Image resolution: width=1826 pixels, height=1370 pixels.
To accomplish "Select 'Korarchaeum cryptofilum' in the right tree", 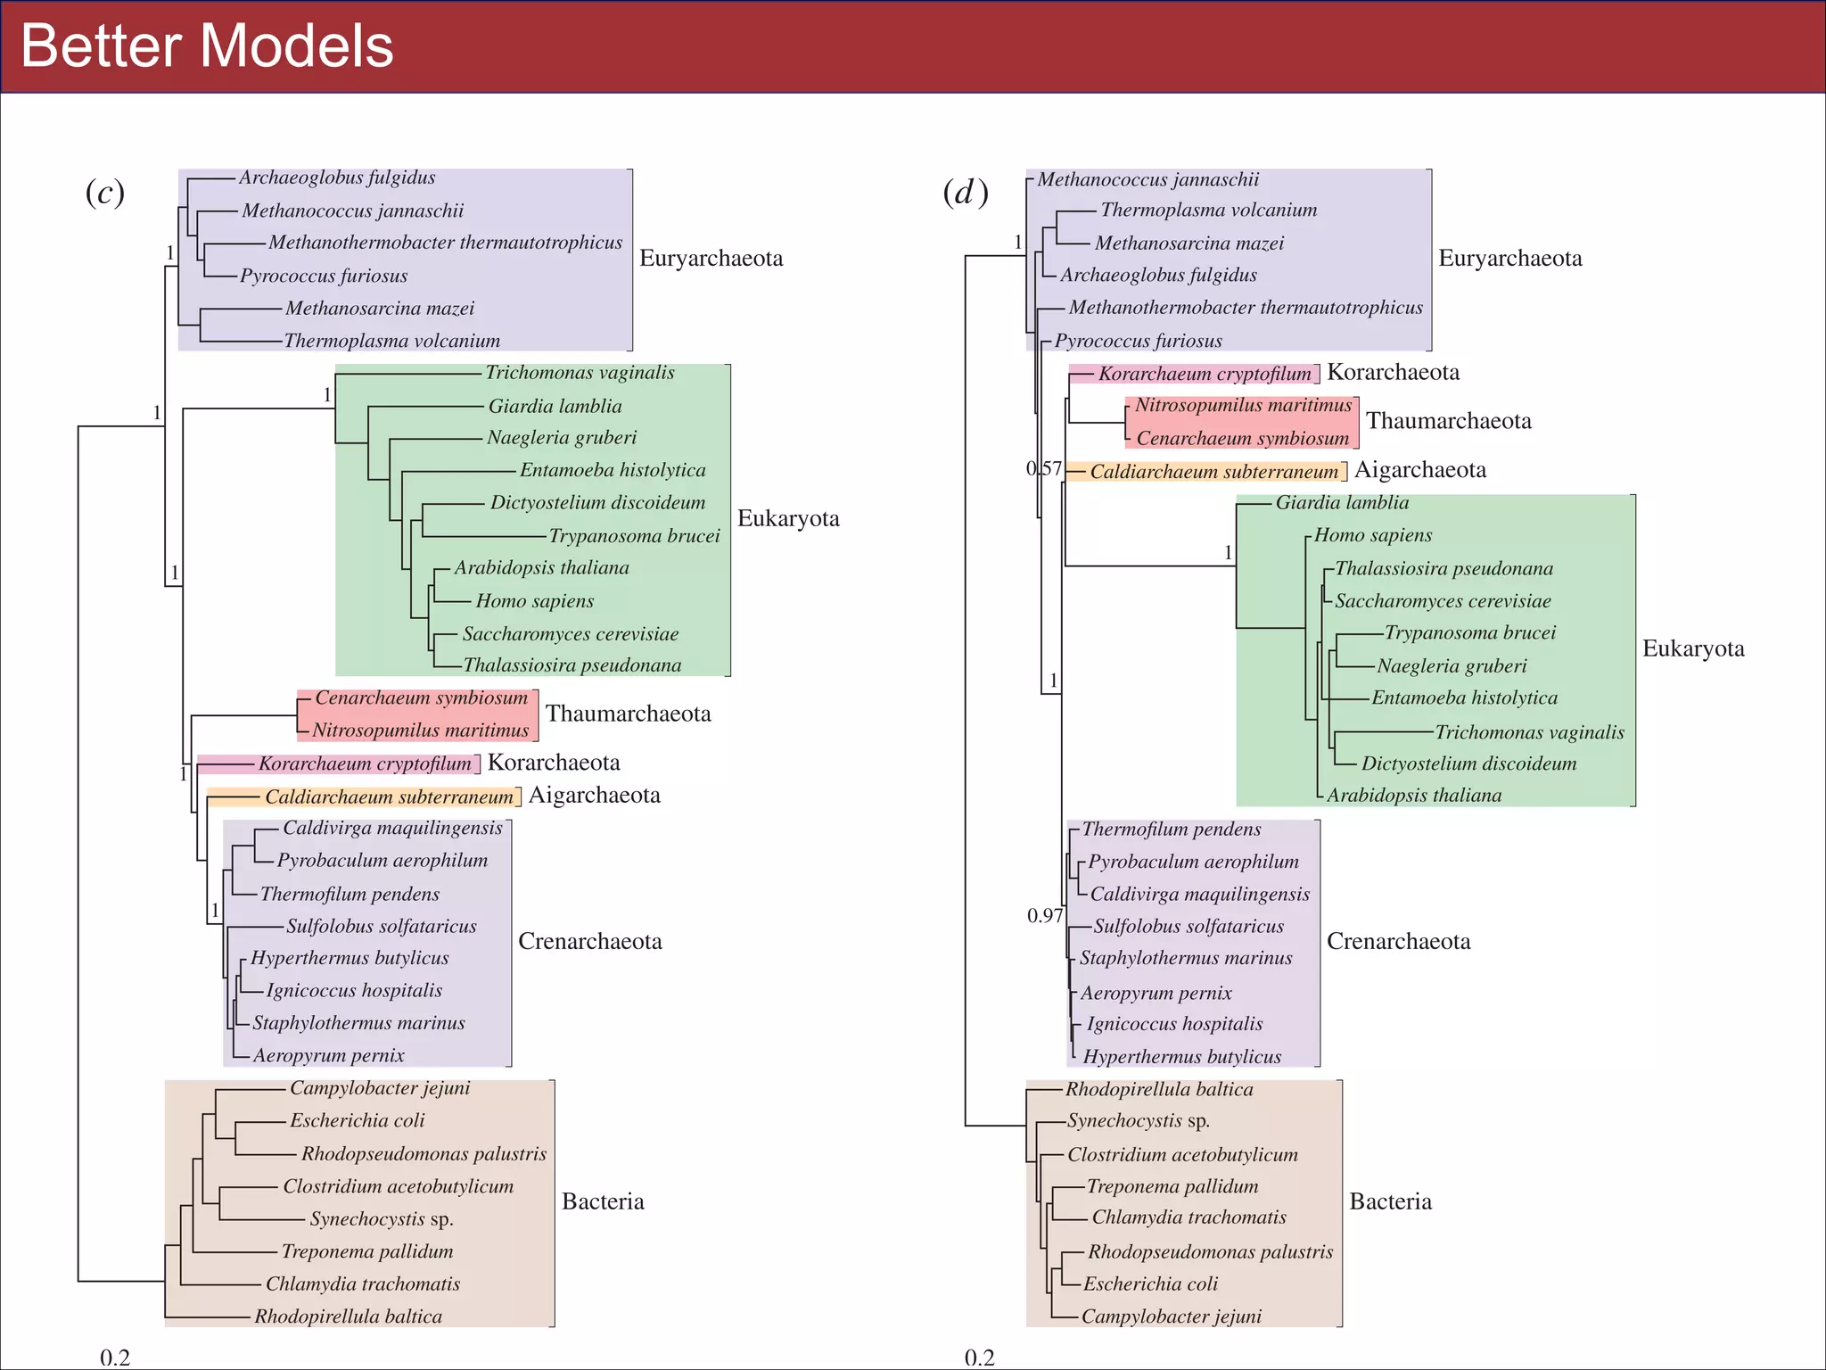I will tap(1204, 374).
